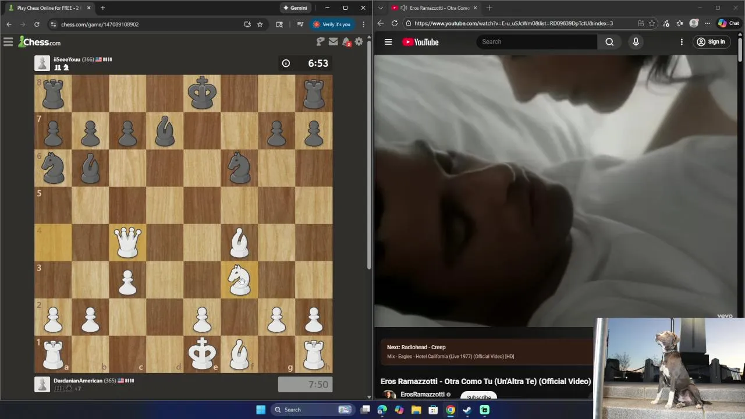The height and width of the screenshot is (419, 745).
Task: Click the Chess.com logo
Action: 40,42
